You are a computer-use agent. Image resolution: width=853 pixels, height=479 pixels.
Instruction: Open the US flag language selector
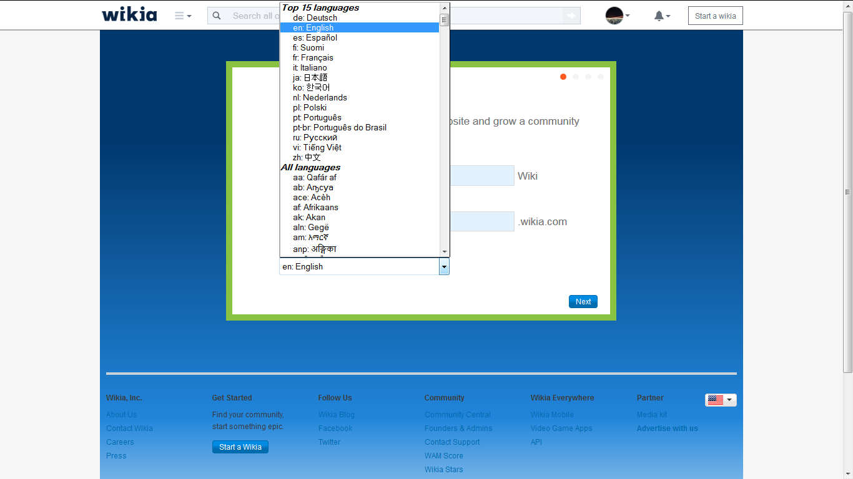click(721, 400)
